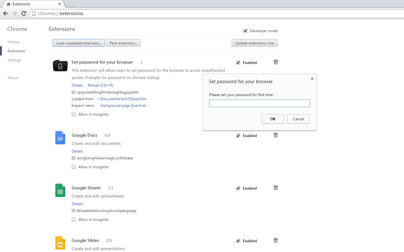Click the trash icon for Google Docs

click(275, 135)
